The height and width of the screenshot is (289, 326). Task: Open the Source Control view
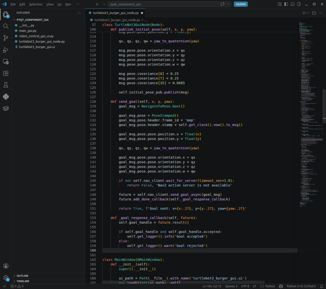click(6, 38)
